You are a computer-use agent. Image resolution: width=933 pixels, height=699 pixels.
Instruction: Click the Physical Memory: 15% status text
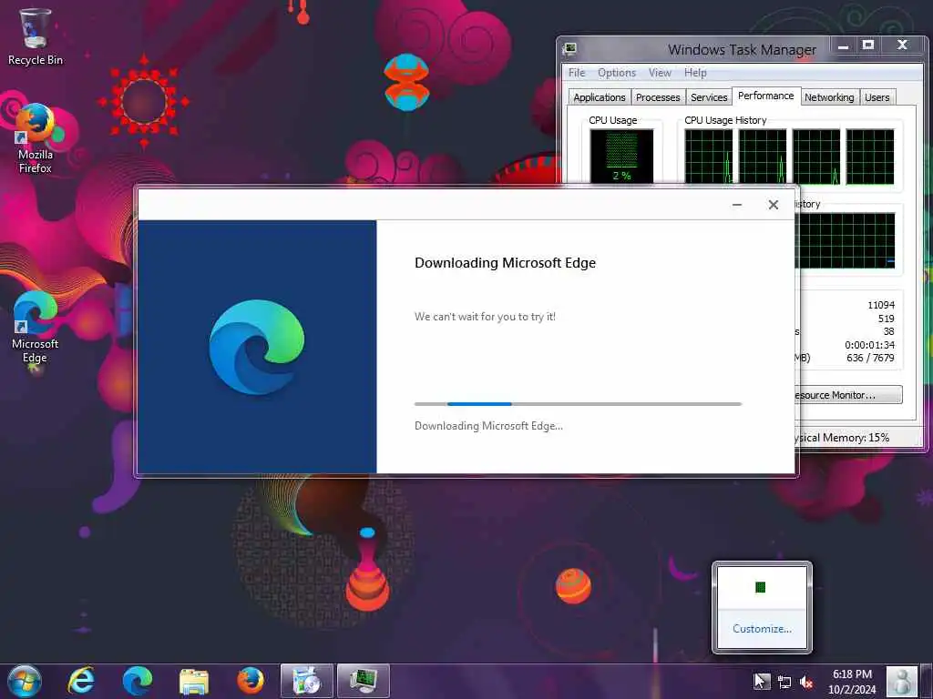point(842,438)
